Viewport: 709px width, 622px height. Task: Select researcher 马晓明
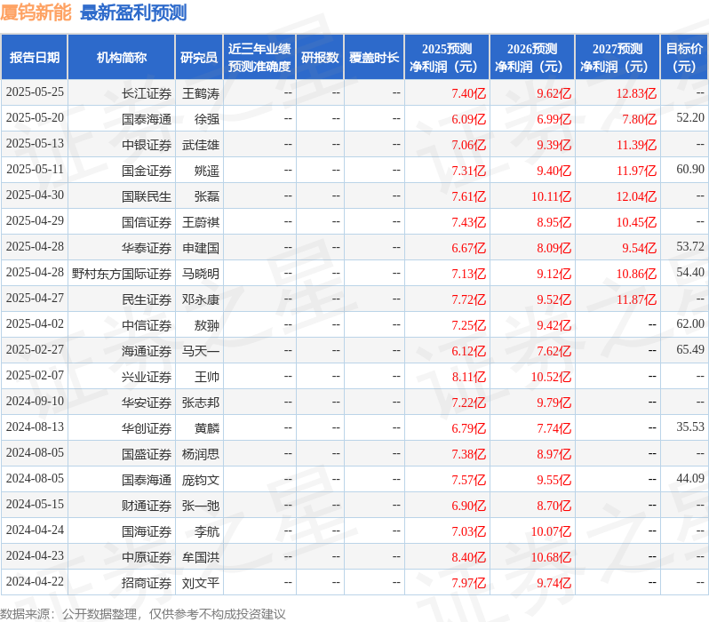click(x=201, y=274)
